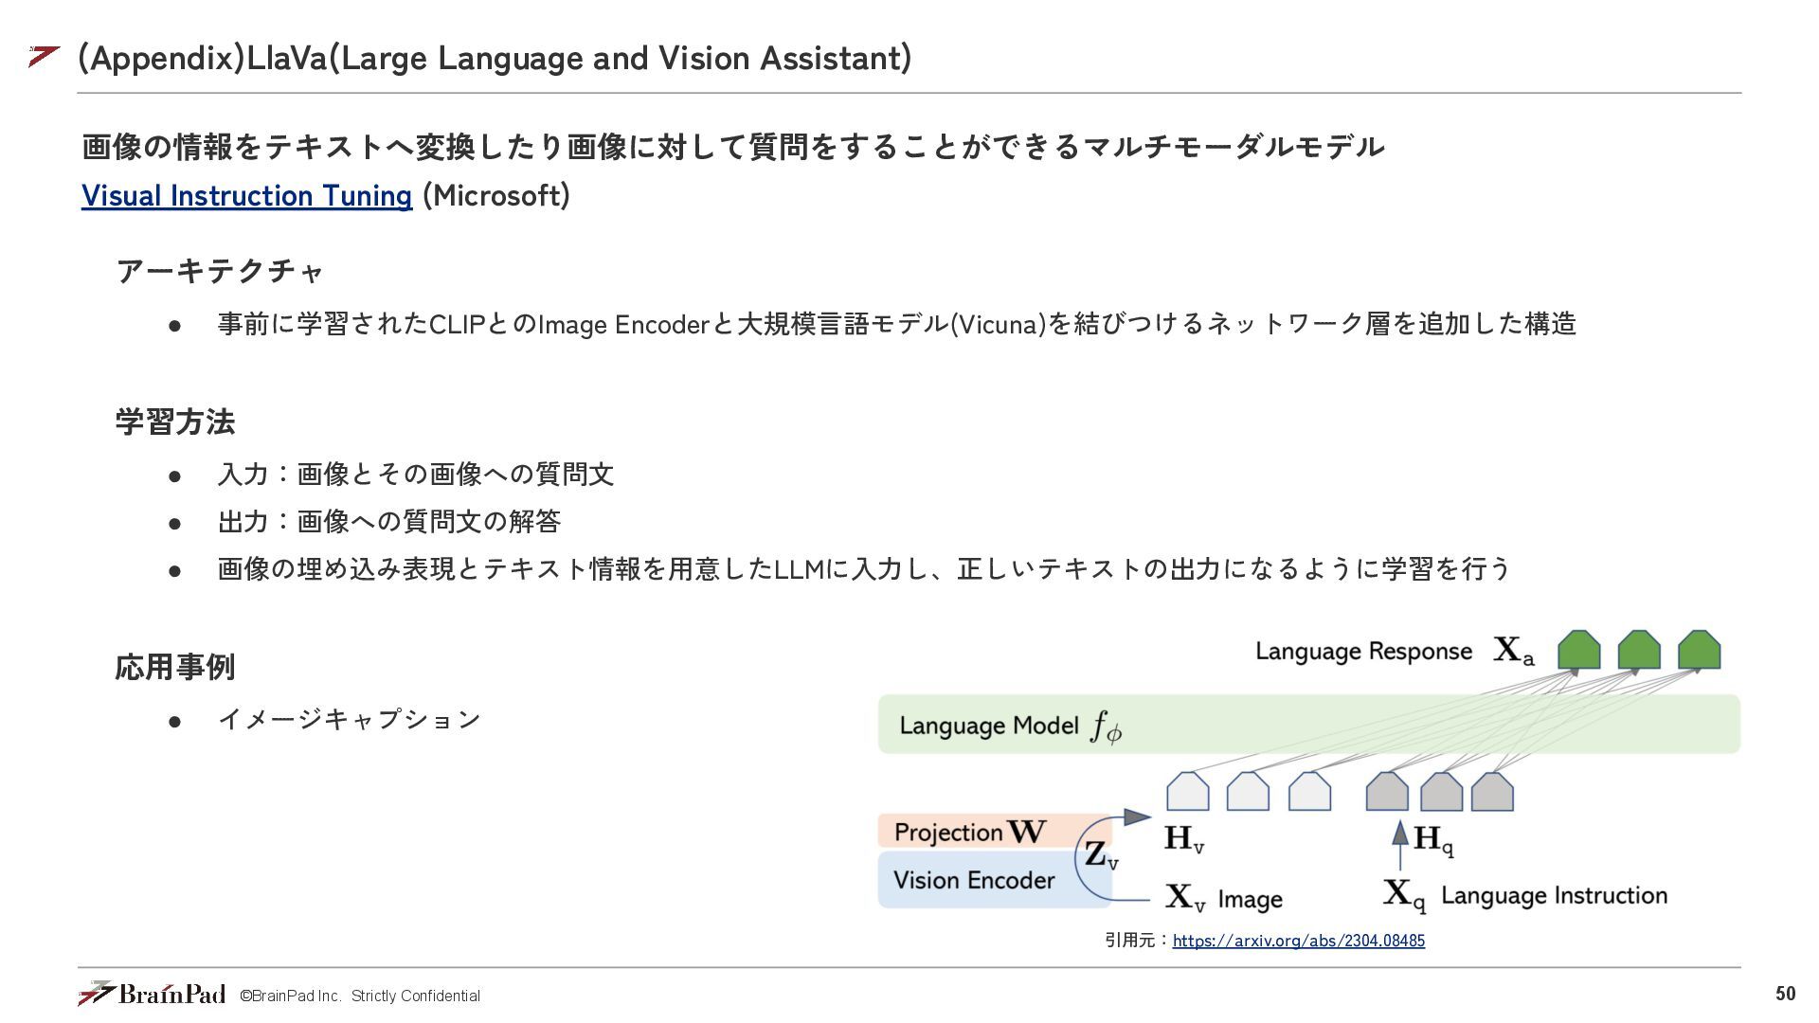The width and height of the screenshot is (1819, 1023).
Task: Click the page number 50
Action: [1785, 994]
